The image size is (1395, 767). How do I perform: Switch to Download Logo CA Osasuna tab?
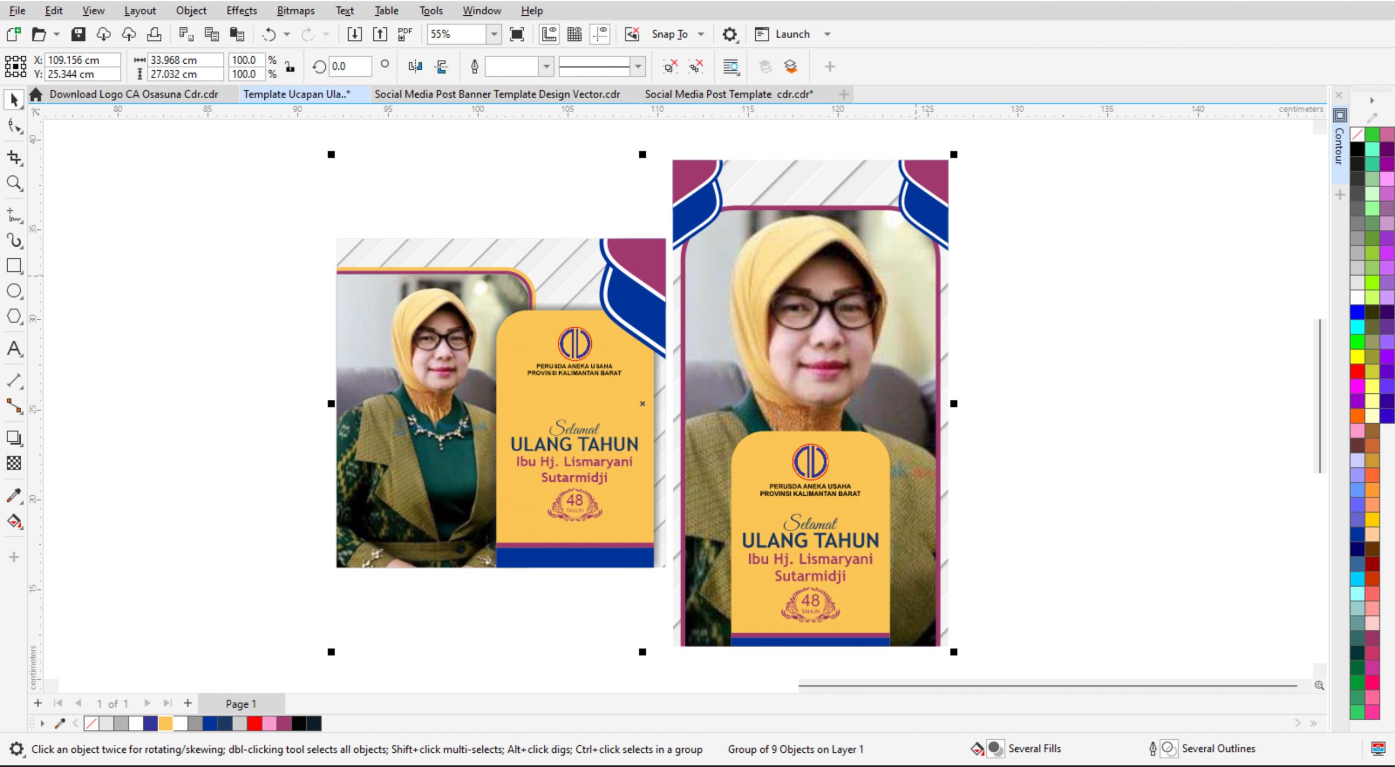coord(134,94)
